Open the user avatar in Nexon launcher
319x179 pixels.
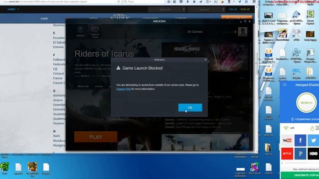click(x=243, y=32)
